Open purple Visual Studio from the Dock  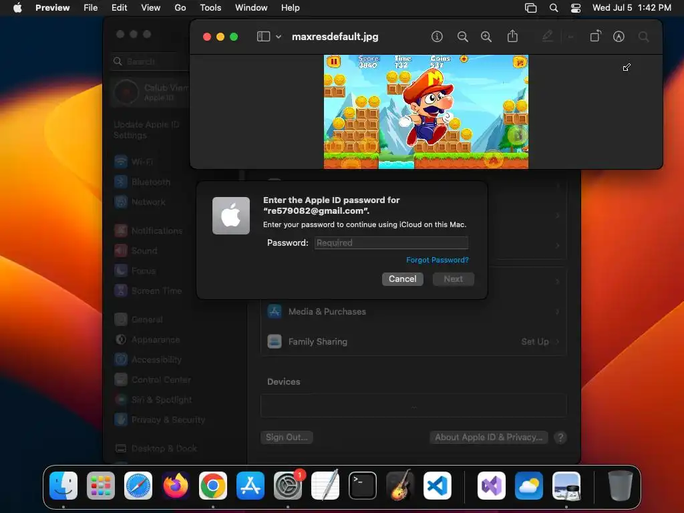[492, 486]
